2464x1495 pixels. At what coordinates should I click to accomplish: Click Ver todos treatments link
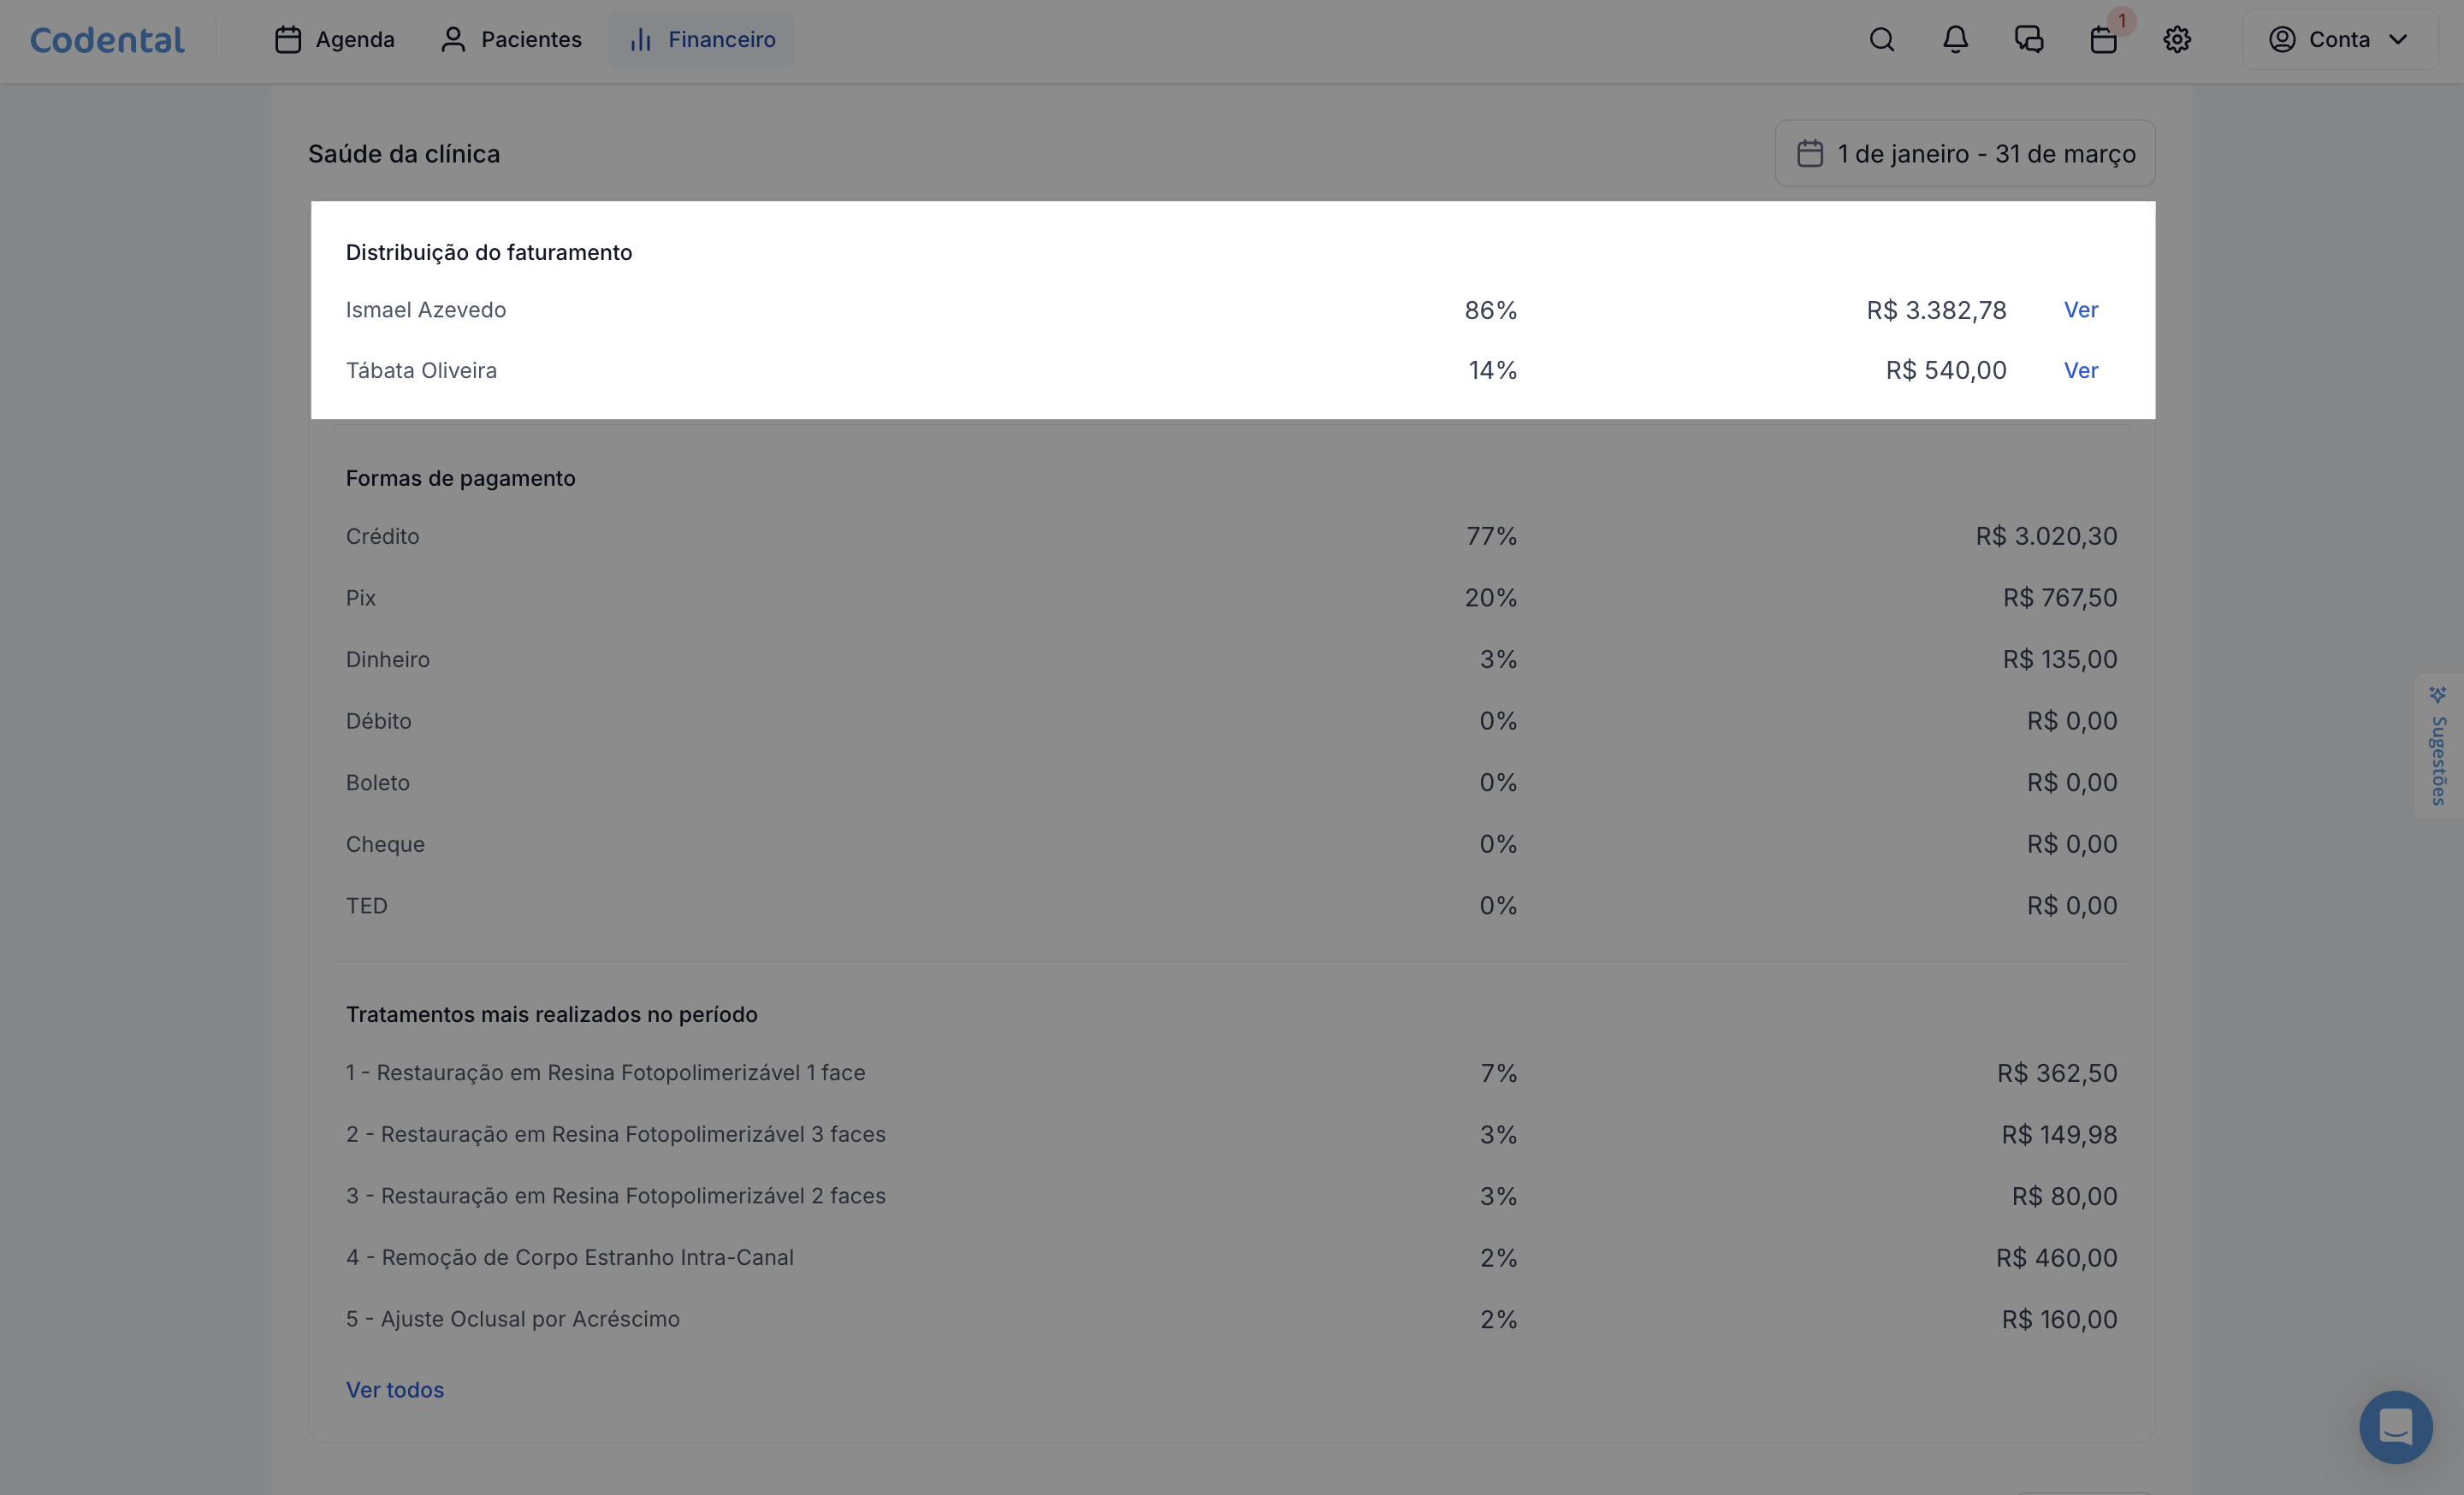click(394, 1389)
